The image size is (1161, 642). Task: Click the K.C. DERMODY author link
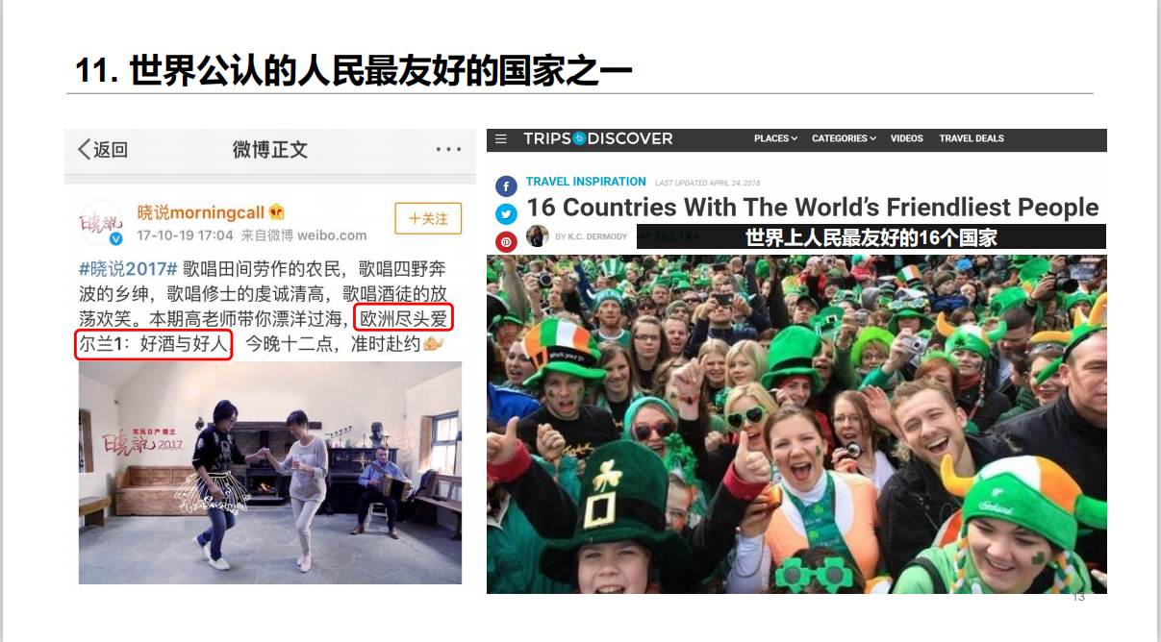597,236
